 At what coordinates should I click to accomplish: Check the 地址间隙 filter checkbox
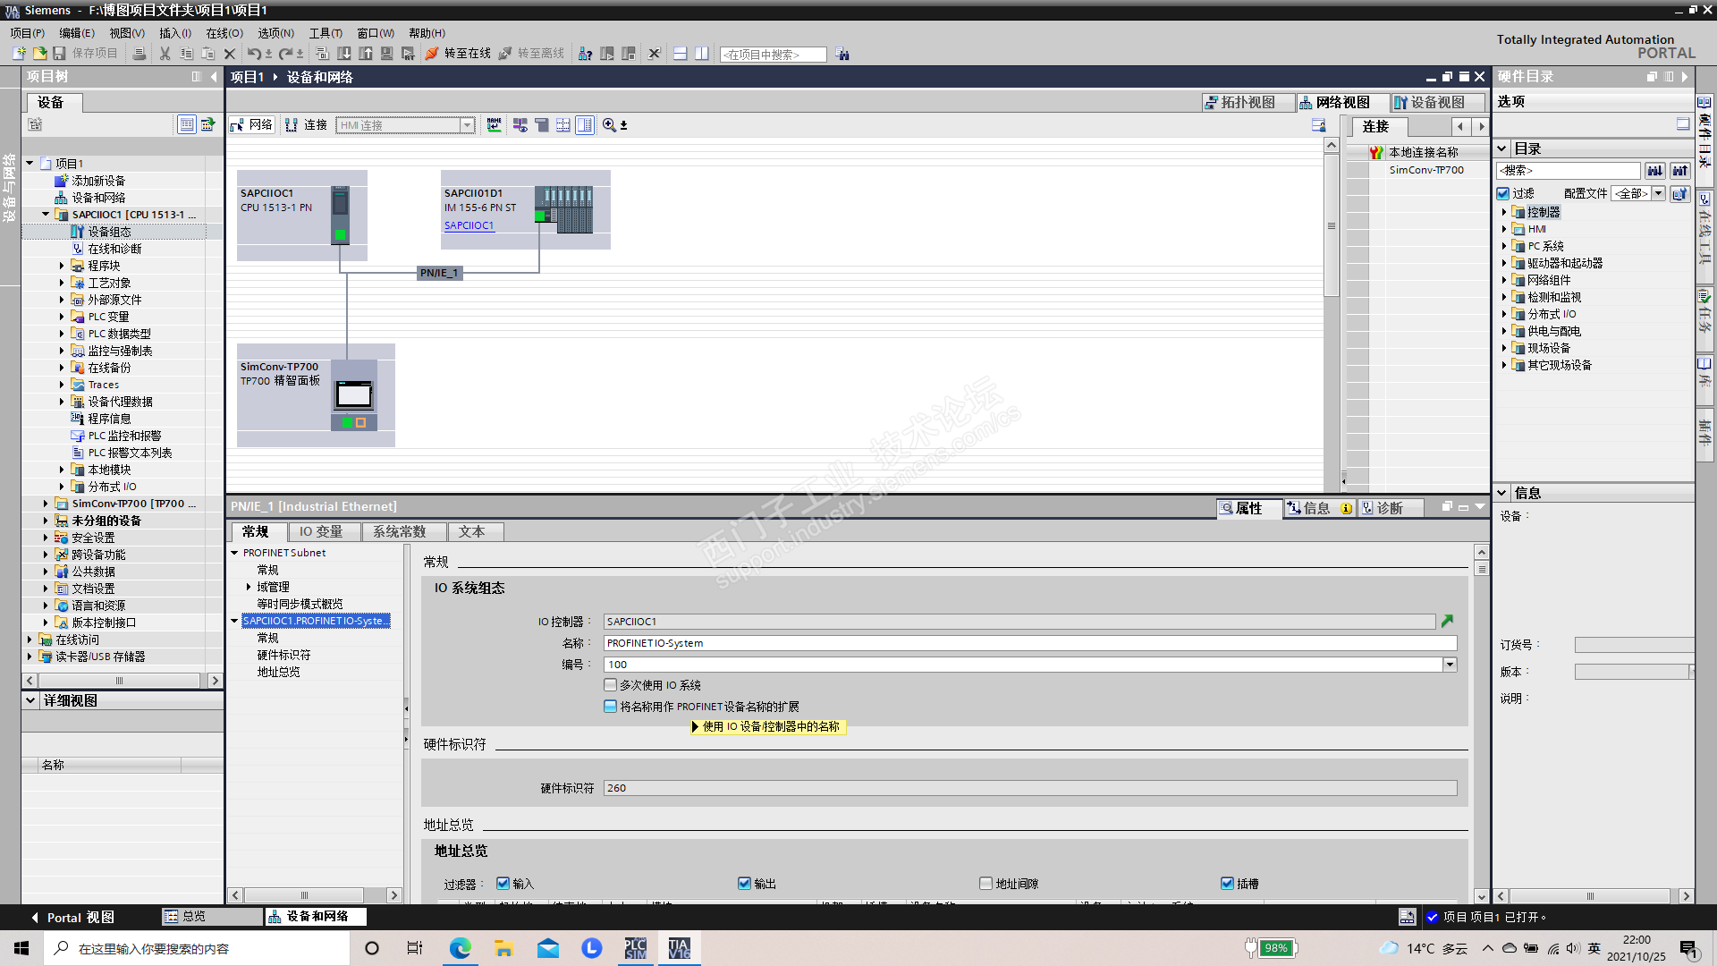point(985,884)
